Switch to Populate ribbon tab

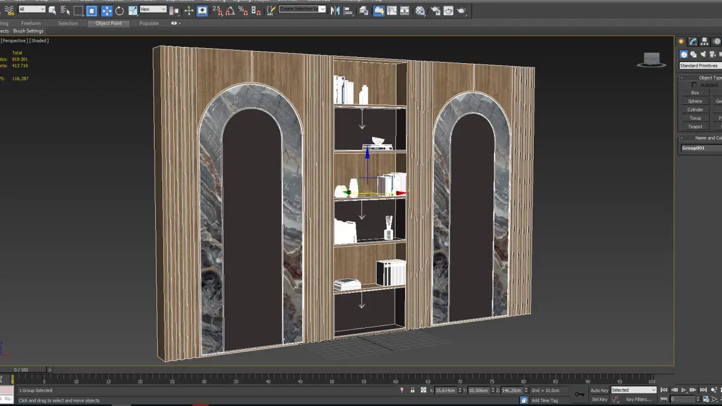click(x=149, y=23)
